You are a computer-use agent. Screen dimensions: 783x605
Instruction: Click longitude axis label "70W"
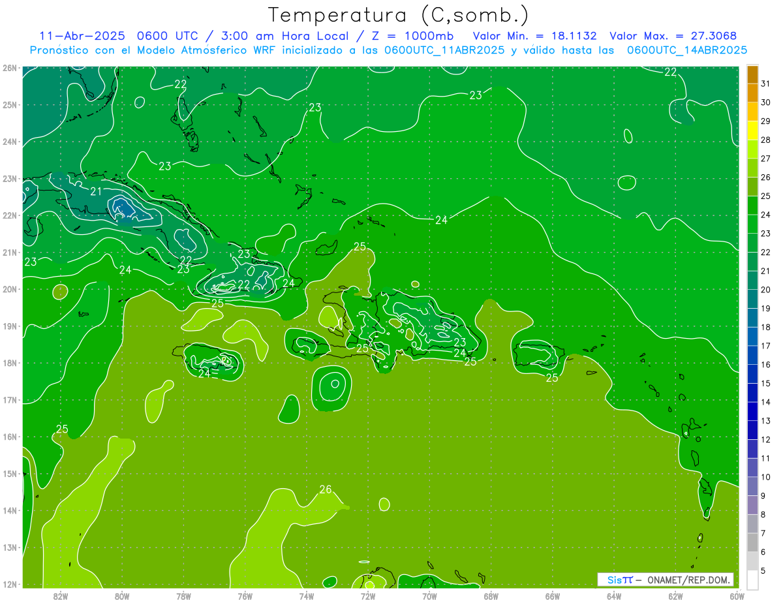429,596
